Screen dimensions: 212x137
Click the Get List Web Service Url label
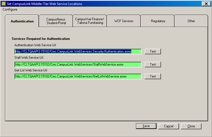click(31, 70)
